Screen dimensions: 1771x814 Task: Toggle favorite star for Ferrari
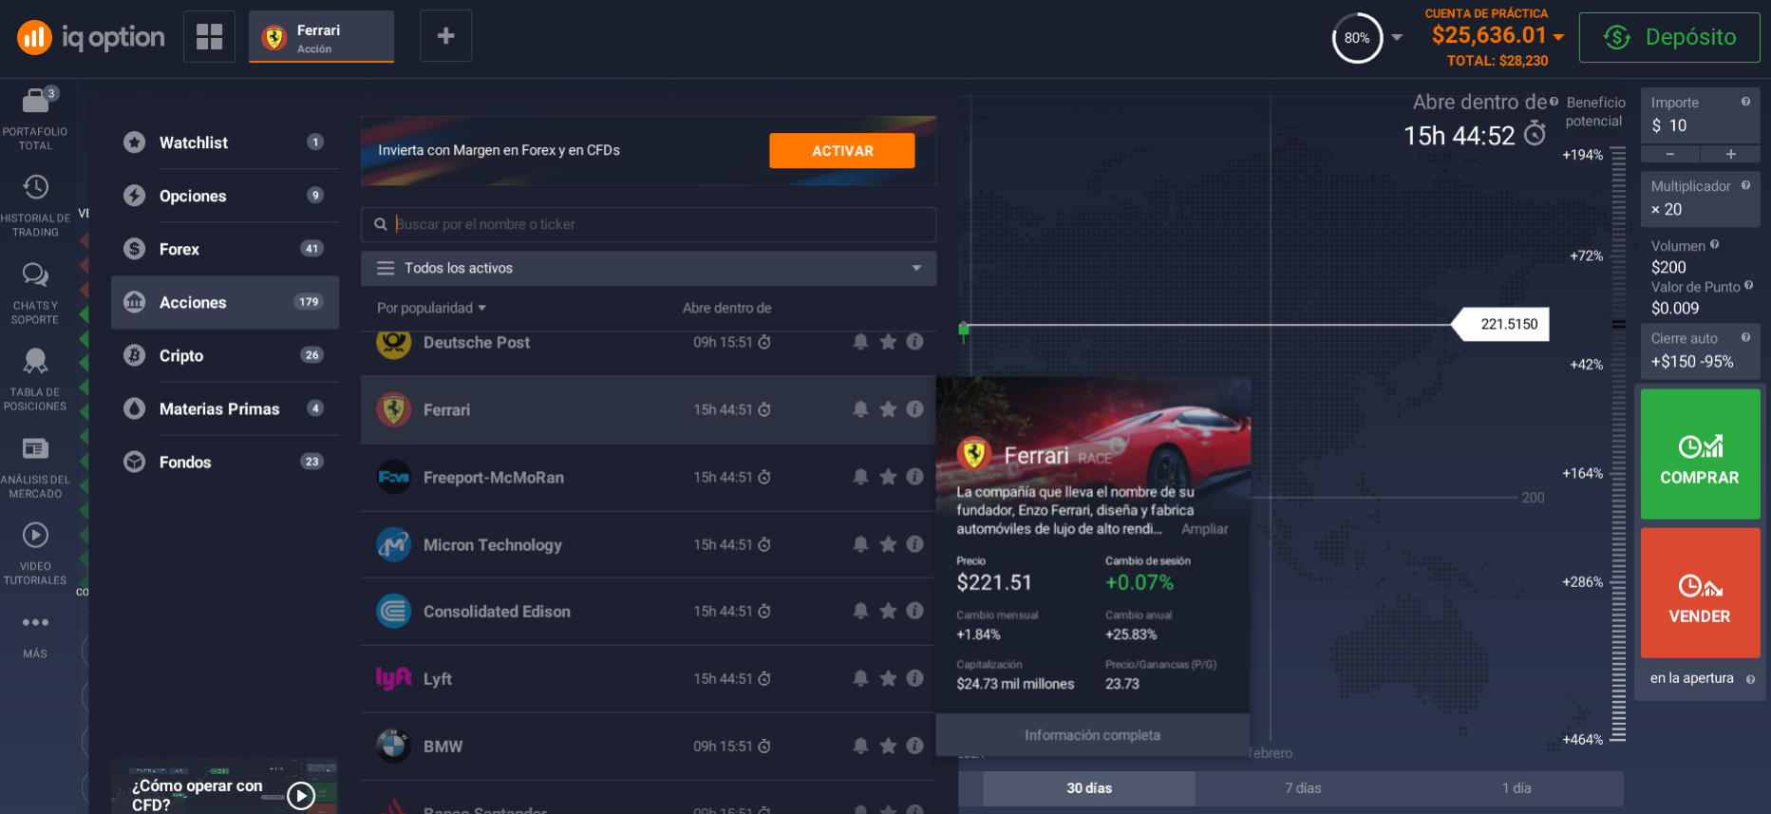tap(888, 409)
